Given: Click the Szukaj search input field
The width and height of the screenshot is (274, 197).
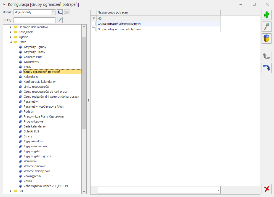Looking at the screenshot, I should [34, 20].
